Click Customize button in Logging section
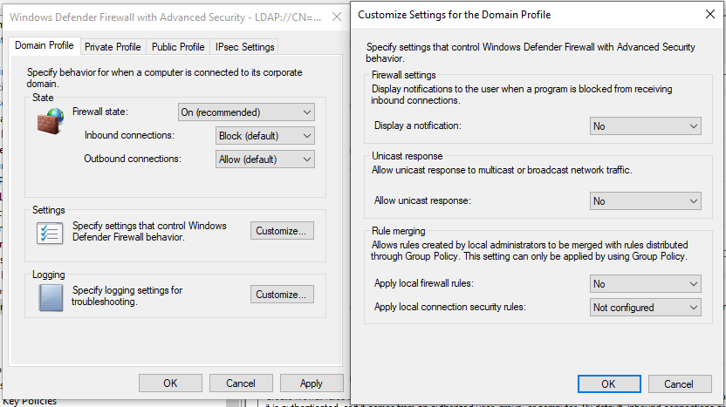The image size is (726, 407). coord(282,295)
